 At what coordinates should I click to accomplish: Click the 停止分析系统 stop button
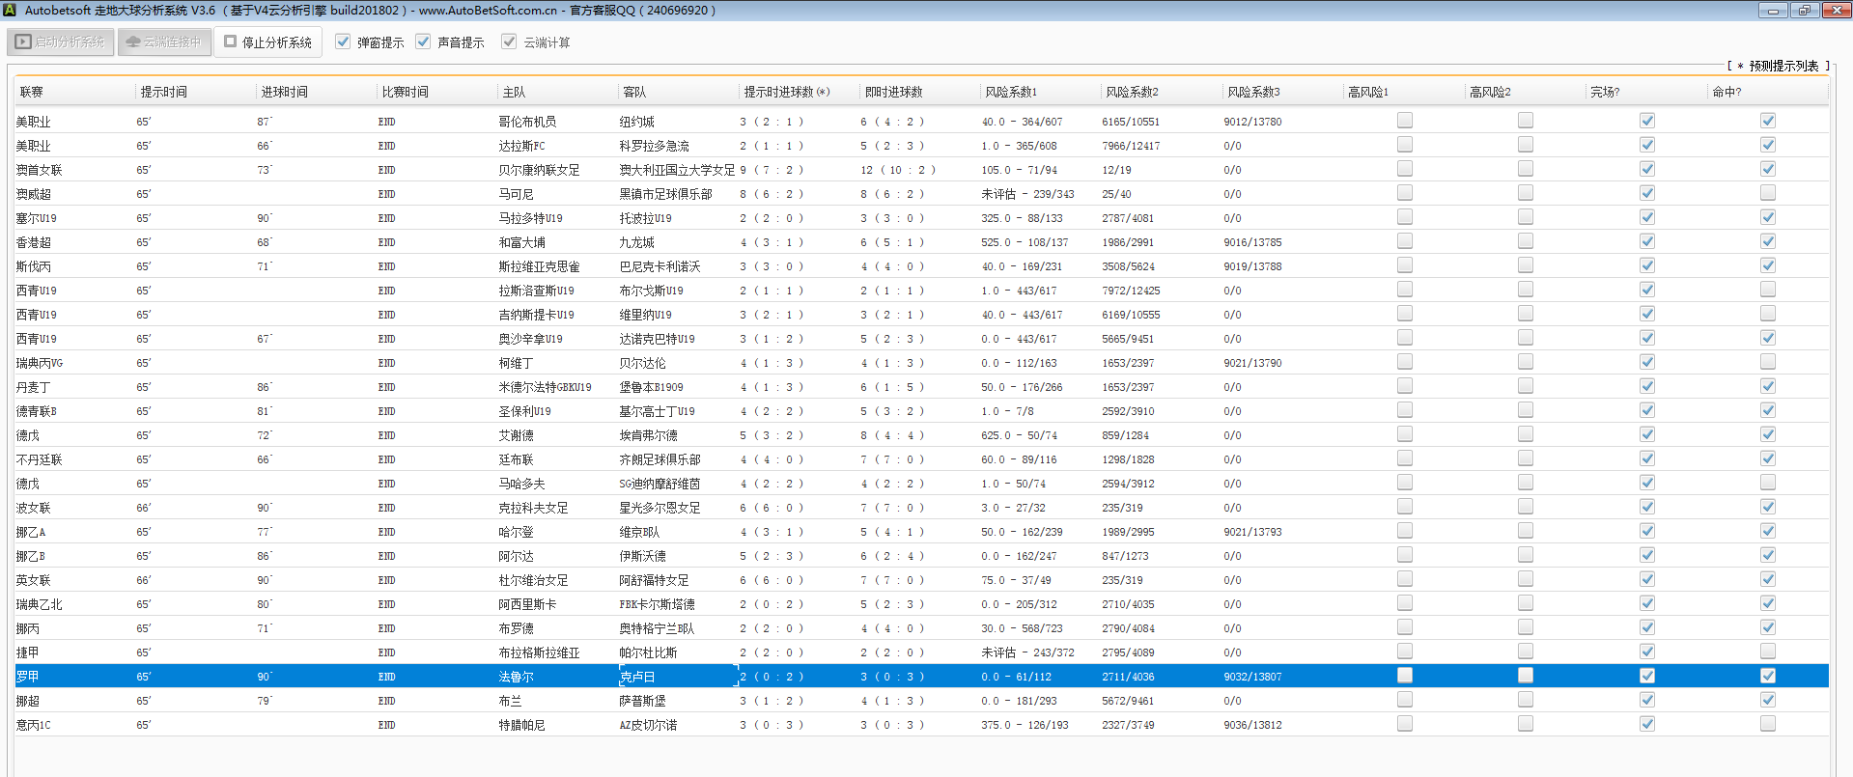(267, 42)
